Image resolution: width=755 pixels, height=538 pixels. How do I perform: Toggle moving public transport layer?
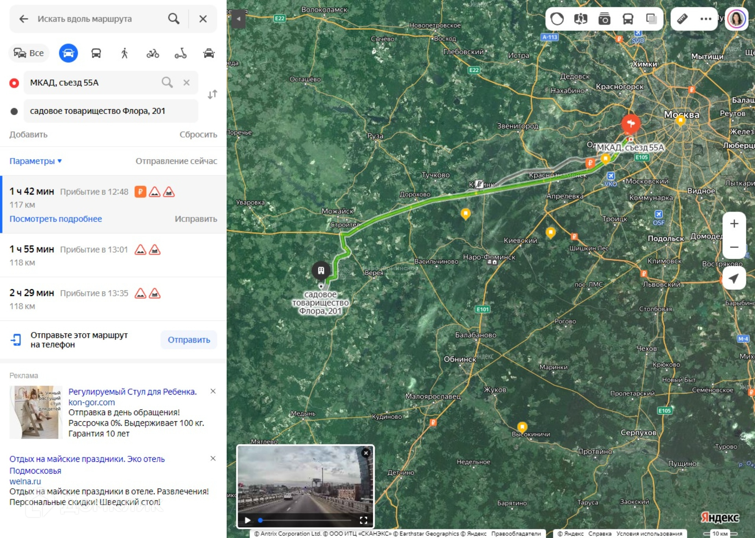tap(628, 19)
